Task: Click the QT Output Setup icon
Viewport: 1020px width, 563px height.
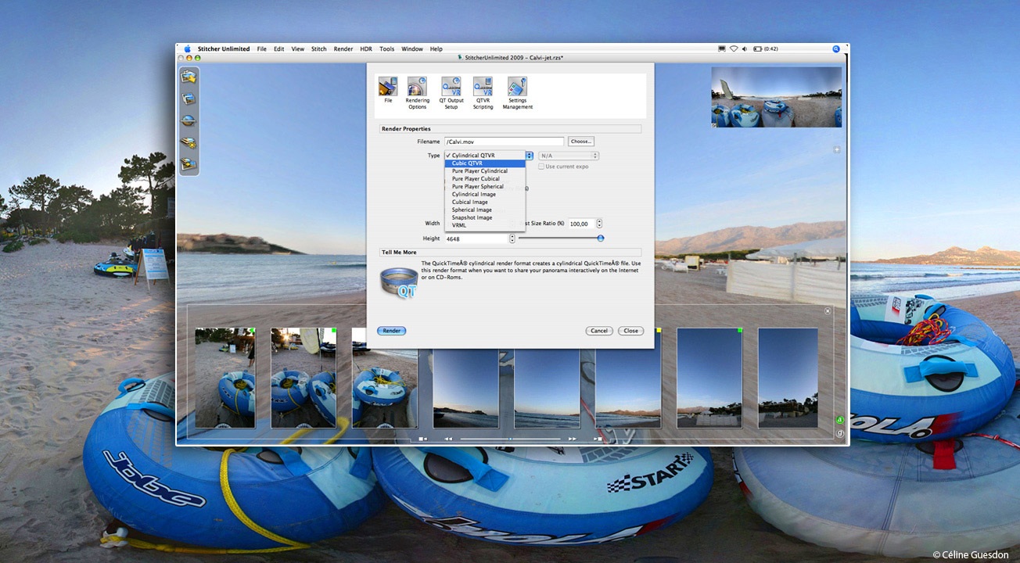Action: coord(451,88)
